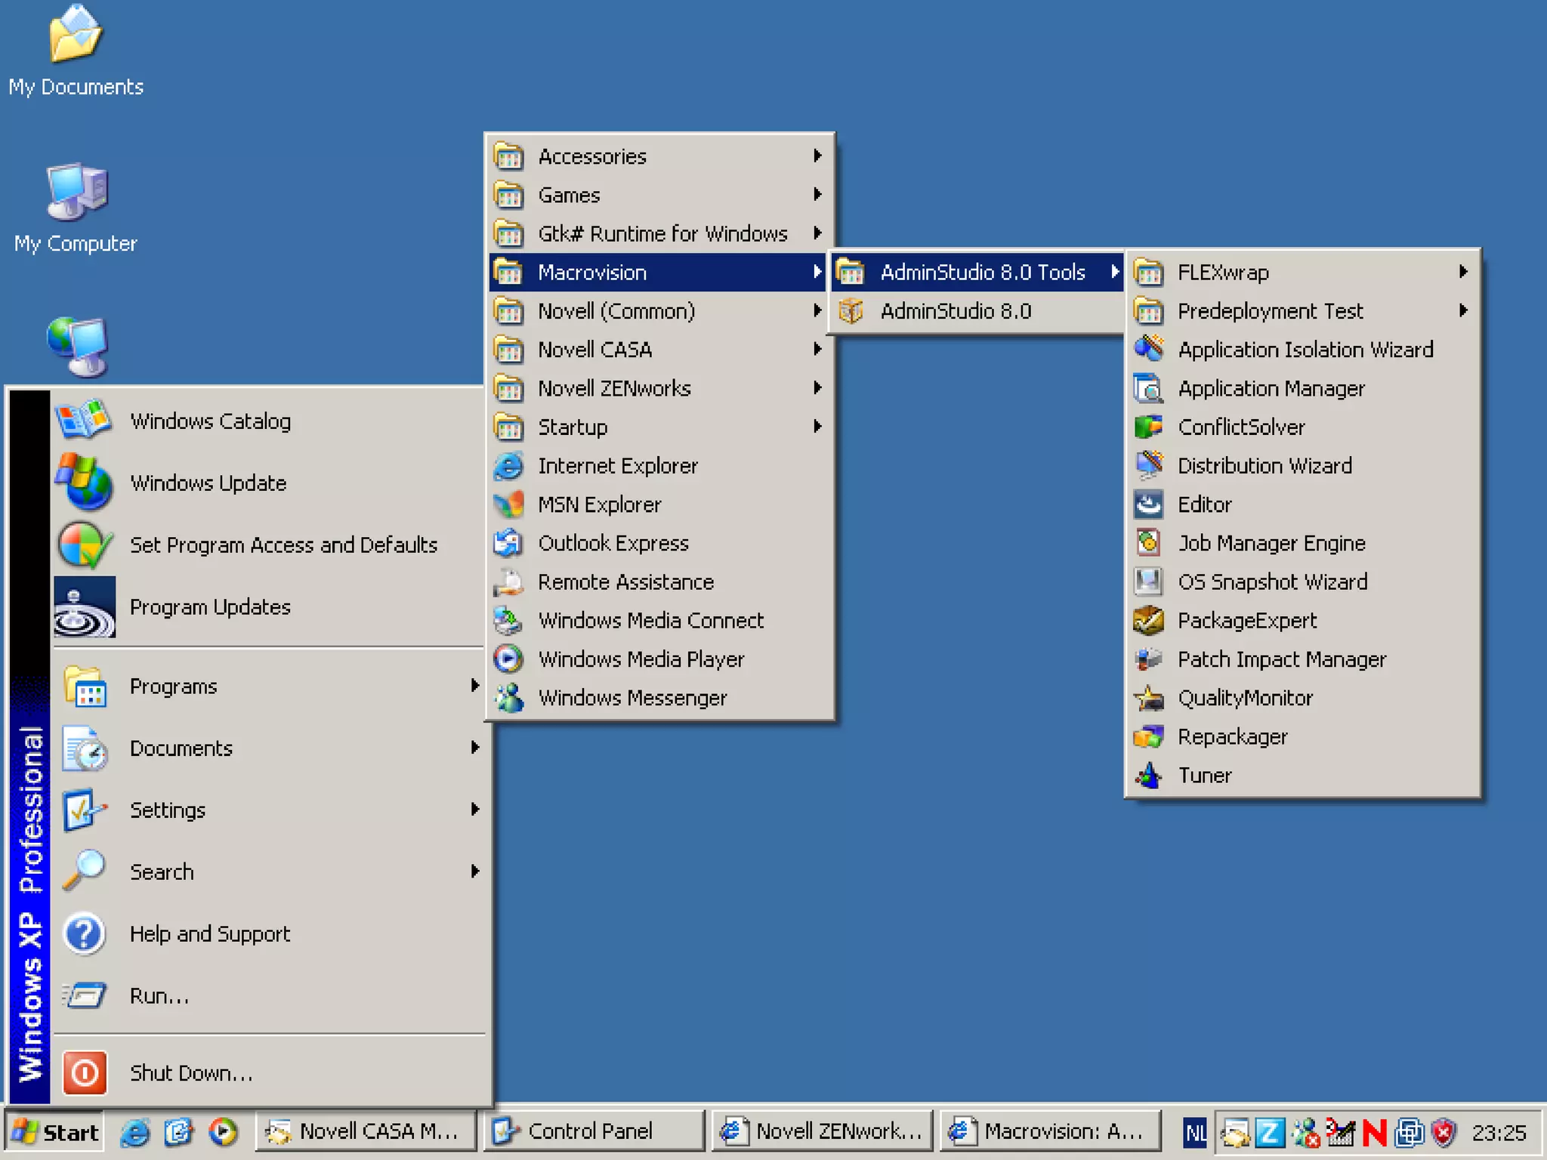Click Novell red N tray icon

(1375, 1131)
